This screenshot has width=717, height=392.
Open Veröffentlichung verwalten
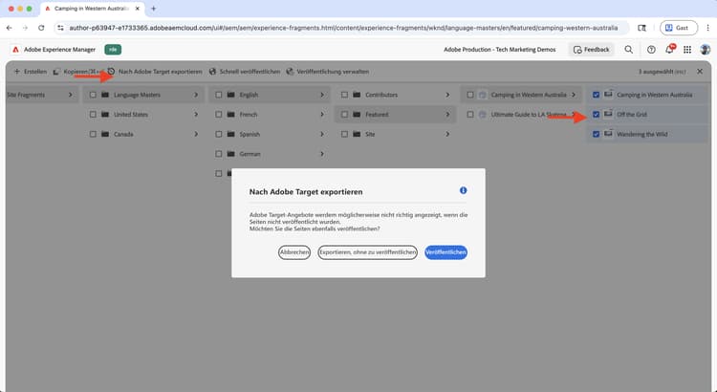coord(328,72)
